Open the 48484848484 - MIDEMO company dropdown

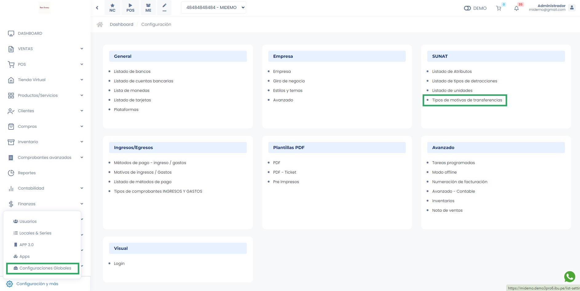click(x=214, y=8)
